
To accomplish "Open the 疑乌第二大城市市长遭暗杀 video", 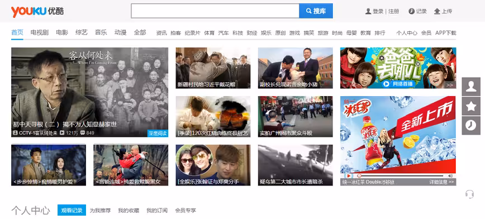I will pos(296,165).
